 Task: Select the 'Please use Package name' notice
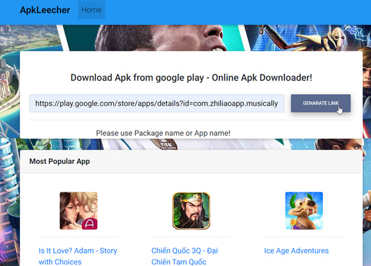pyautogui.click(x=163, y=133)
